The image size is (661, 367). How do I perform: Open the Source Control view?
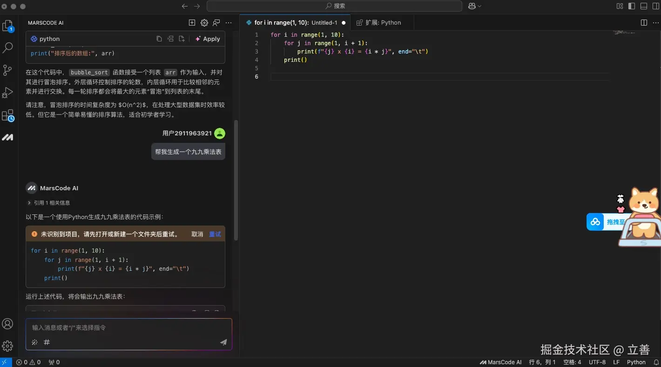(x=8, y=70)
